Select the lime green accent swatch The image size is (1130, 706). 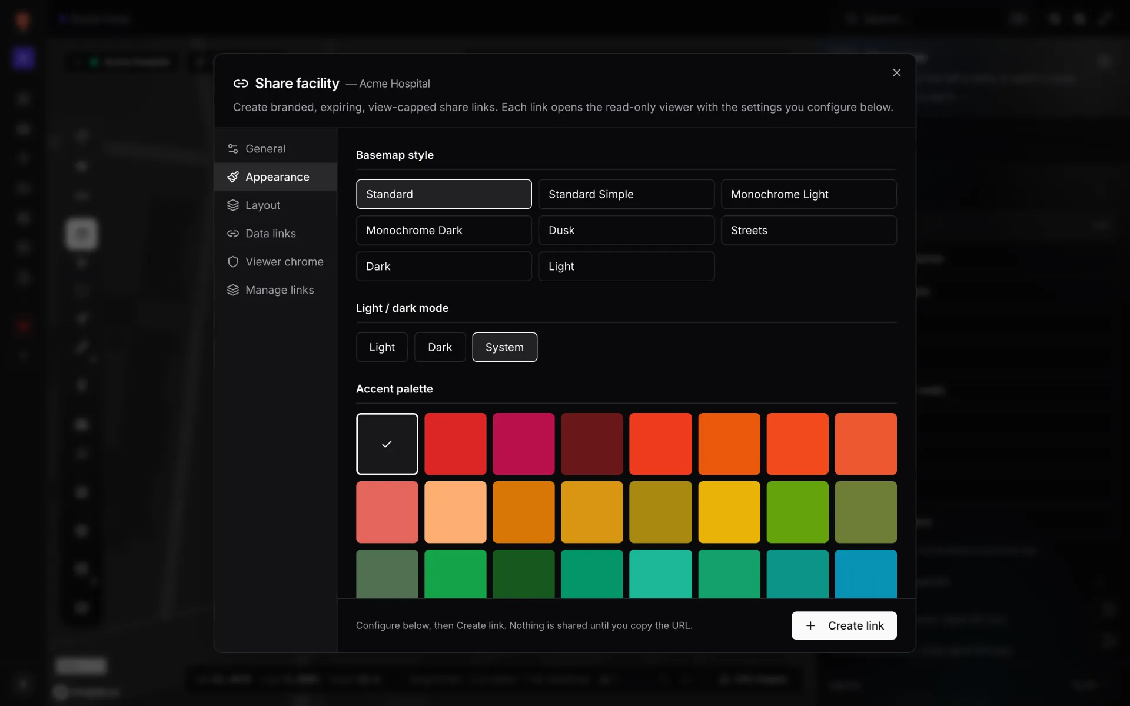(x=797, y=512)
